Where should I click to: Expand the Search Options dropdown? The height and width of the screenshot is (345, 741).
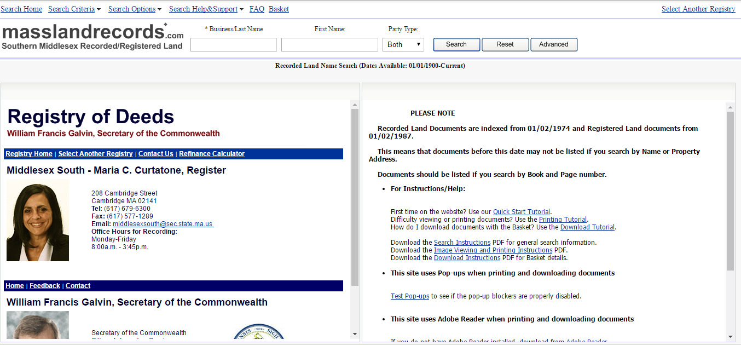click(x=132, y=9)
